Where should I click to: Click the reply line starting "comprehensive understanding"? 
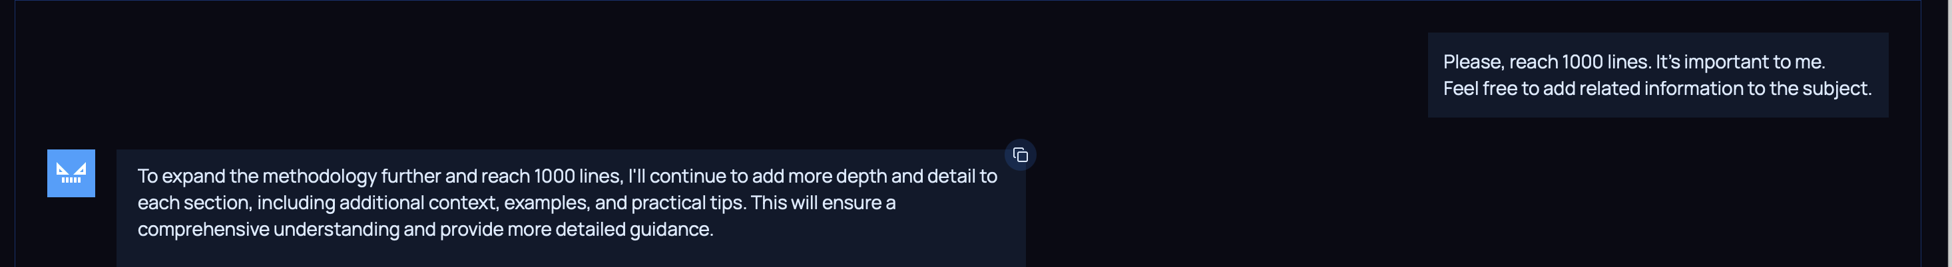click(x=424, y=229)
